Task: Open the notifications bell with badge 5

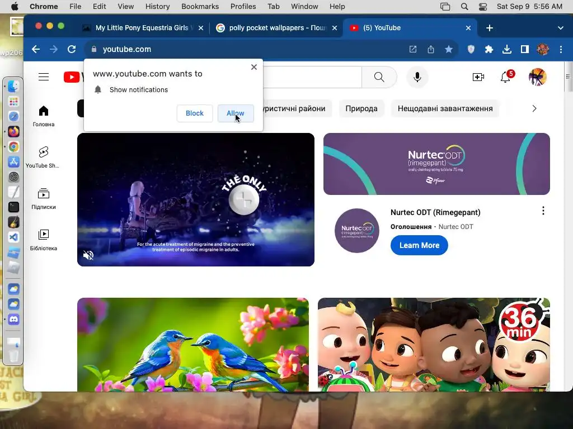Action: click(506, 77)
